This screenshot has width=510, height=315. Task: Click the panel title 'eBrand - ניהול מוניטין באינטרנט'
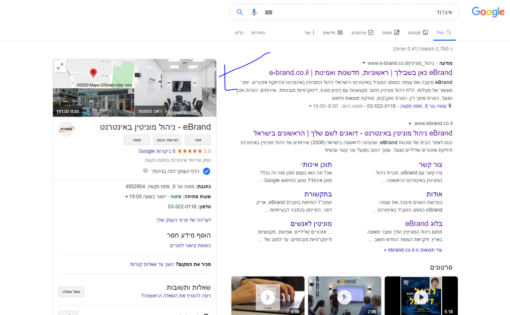click(155, 127)
